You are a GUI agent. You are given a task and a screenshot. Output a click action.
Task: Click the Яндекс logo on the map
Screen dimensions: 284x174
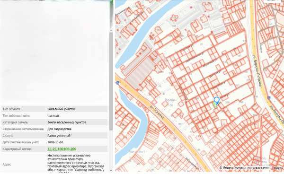click(277, 168)
